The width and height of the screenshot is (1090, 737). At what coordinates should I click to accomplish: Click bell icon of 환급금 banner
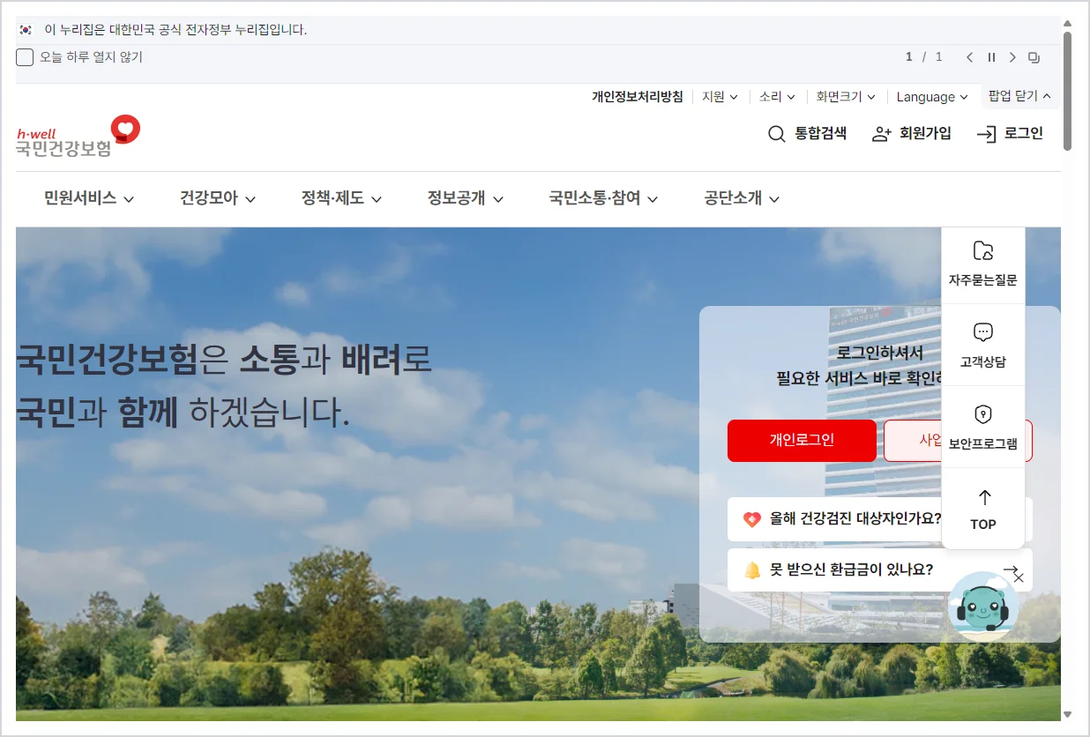click(x=752, y=570)
